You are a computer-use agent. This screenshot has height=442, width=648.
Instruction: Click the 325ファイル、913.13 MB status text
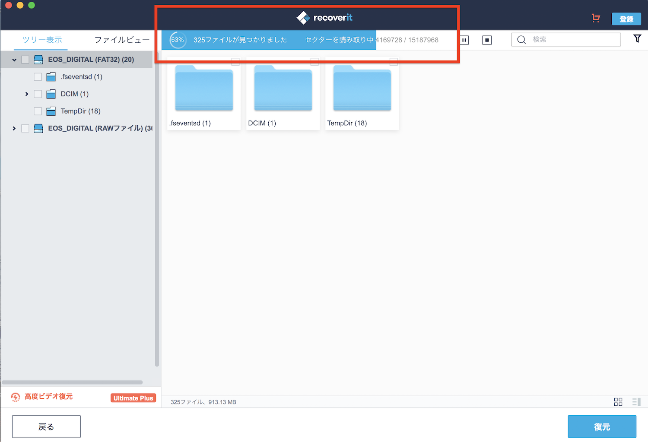203,402
